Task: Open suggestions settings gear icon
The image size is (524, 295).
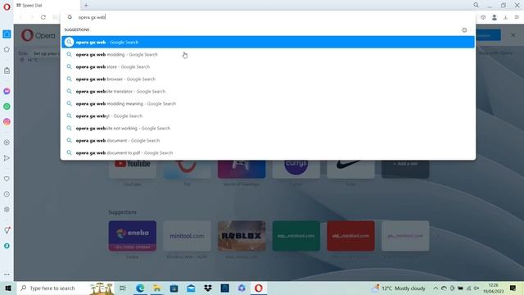Action: pos(464,30)
